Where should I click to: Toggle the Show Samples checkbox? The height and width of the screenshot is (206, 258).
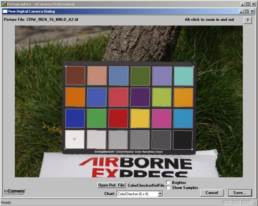coord(168,188)
